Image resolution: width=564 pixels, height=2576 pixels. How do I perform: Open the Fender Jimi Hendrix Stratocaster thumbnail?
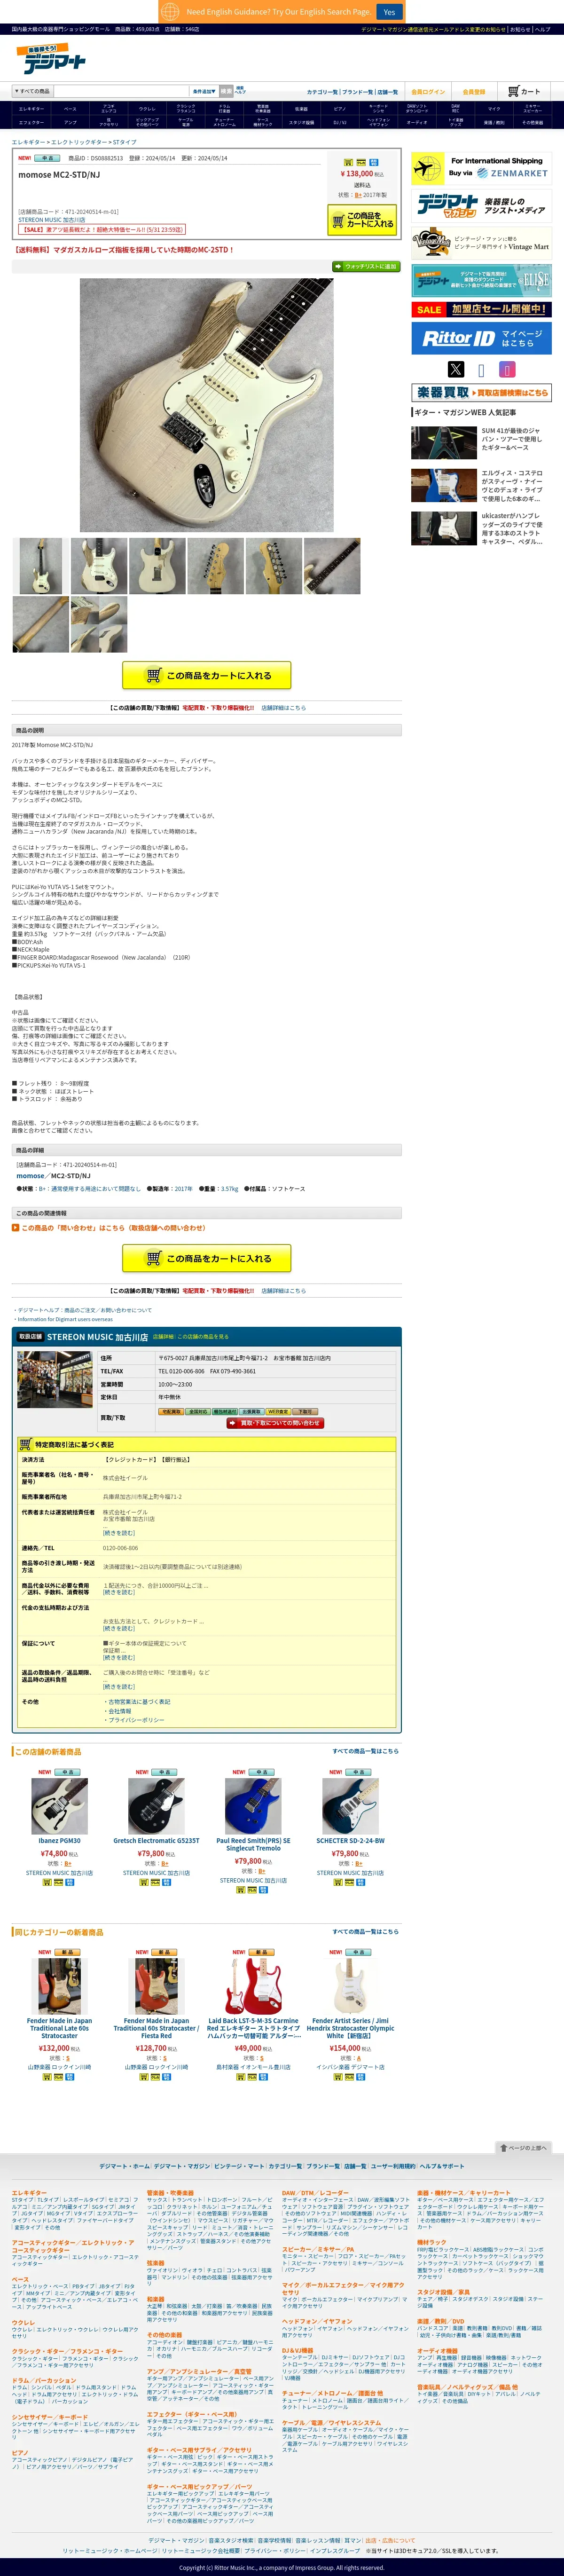pyautogui.click(x=350, y=1986)
